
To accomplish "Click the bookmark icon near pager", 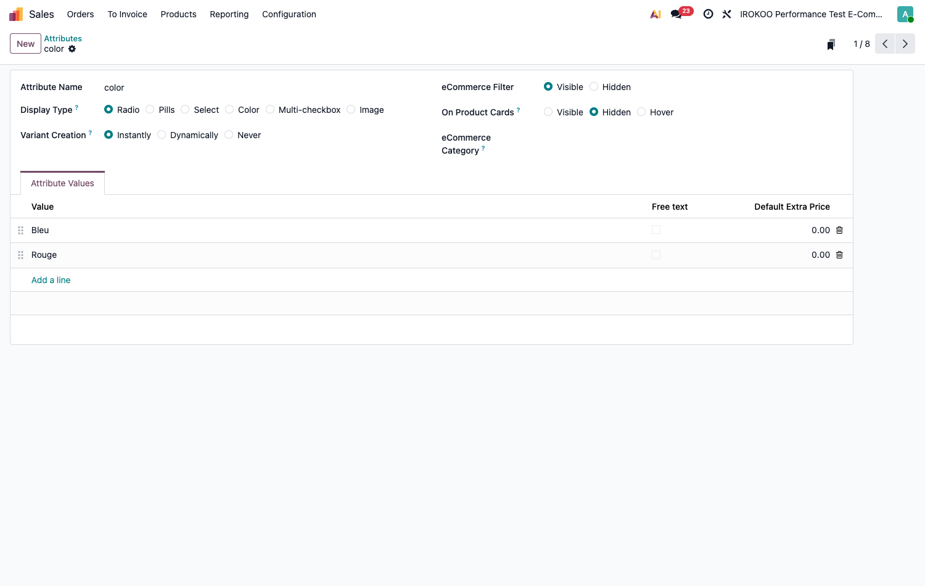I will pyautogui.click(x=831, y=44).
